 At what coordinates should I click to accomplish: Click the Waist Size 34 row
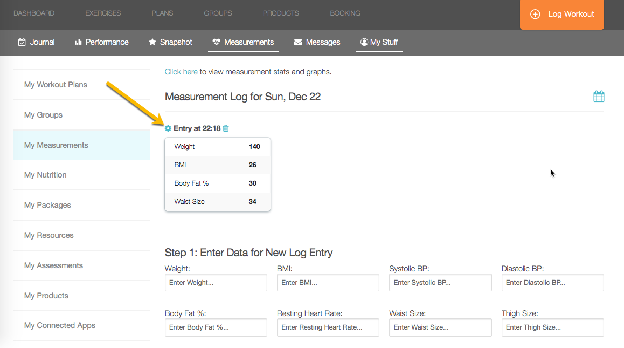pos(218,202)
